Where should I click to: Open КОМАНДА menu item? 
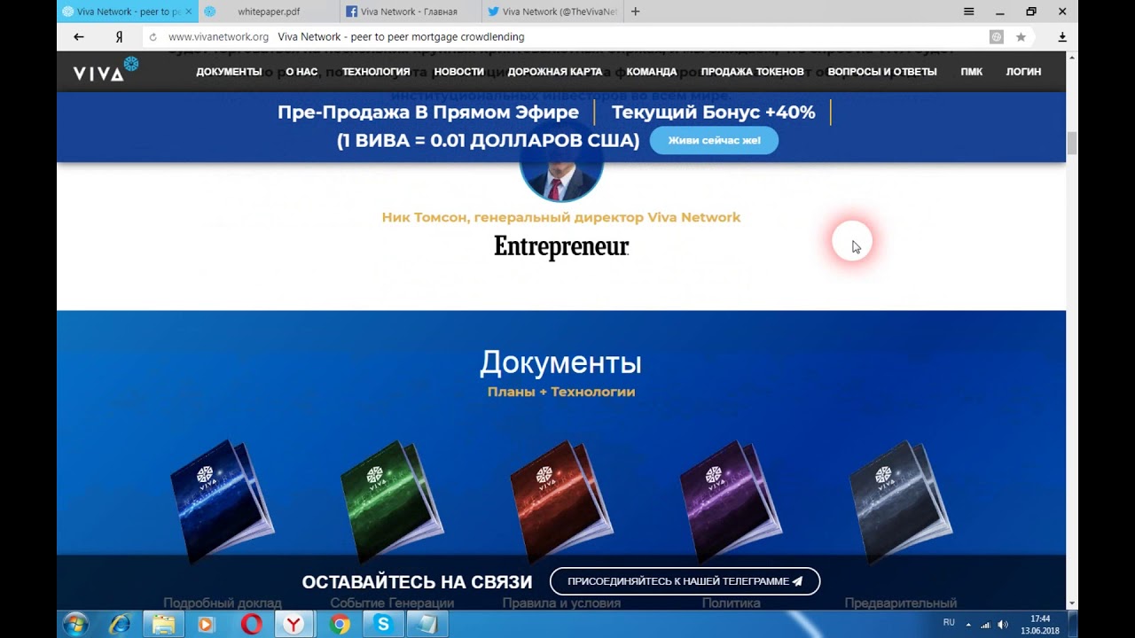[652, 72]
